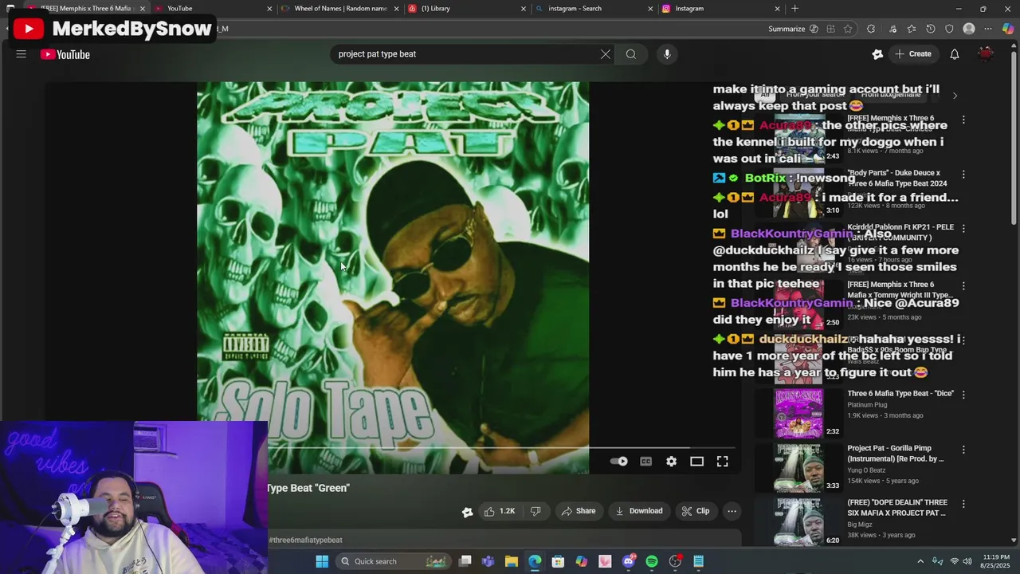Open the browser Favorites list icon
Screen dimensions: 1020x574
[x=912, y=29]
